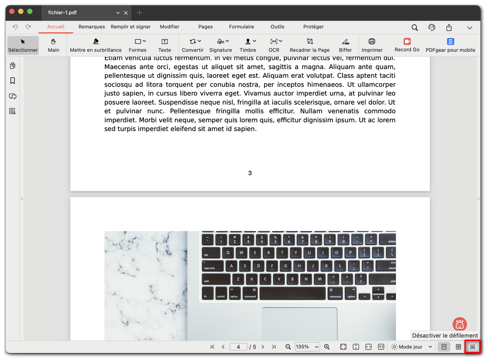
Task: Click the page number input field
Action: 238,347
